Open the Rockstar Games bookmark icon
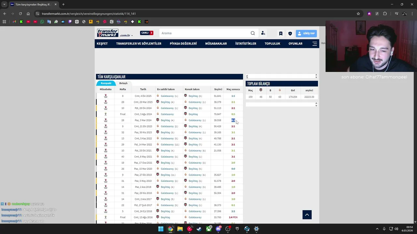This screenshot has height=234, width=417. pos(91,22)
